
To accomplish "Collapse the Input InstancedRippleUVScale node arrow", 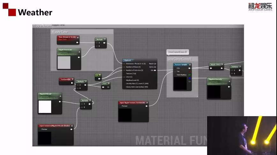I will tap(72, 126).
